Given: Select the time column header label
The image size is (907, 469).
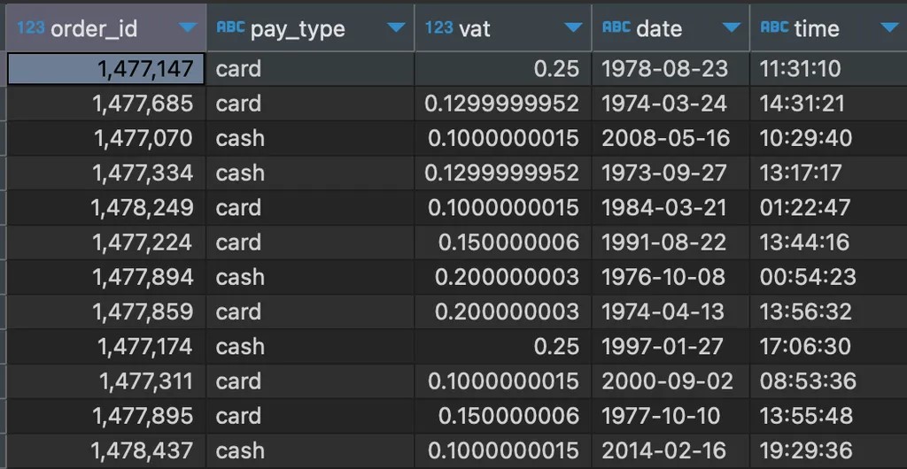Looking at the screenshot, I should [x=817, y=29].
